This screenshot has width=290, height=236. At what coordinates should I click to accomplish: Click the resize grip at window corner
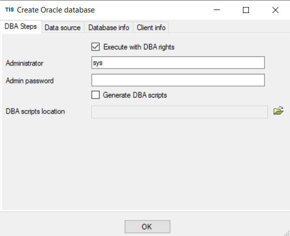[287, 233]
